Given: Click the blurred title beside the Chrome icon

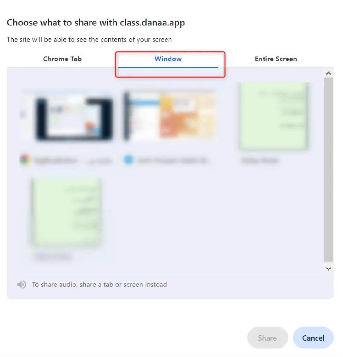Looking at the screenshot, I should pyautogui.click(x=73, y=161).
